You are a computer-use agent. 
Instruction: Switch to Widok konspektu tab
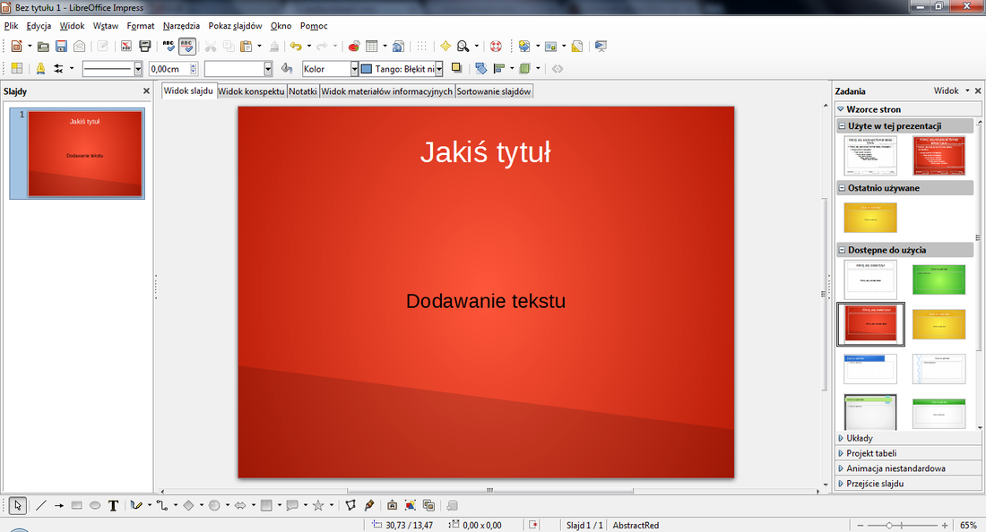[x=252, y=91]
